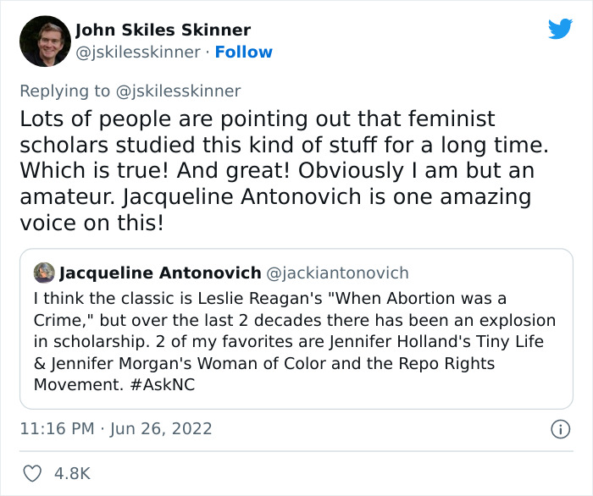Click the Jun 26, 2022 date

(x=160, y=429)
